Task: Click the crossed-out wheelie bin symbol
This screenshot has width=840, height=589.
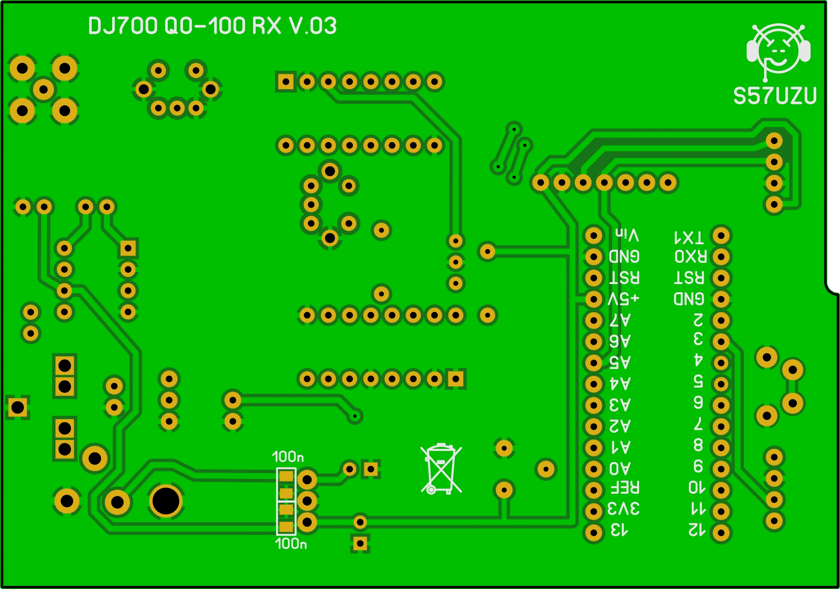Action: click(x=441, y=469)
